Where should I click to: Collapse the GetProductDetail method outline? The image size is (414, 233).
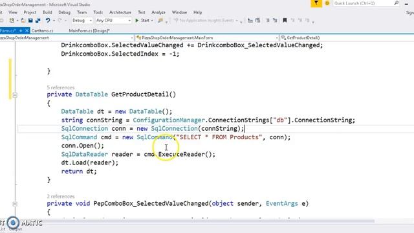[x=15, y=94]
